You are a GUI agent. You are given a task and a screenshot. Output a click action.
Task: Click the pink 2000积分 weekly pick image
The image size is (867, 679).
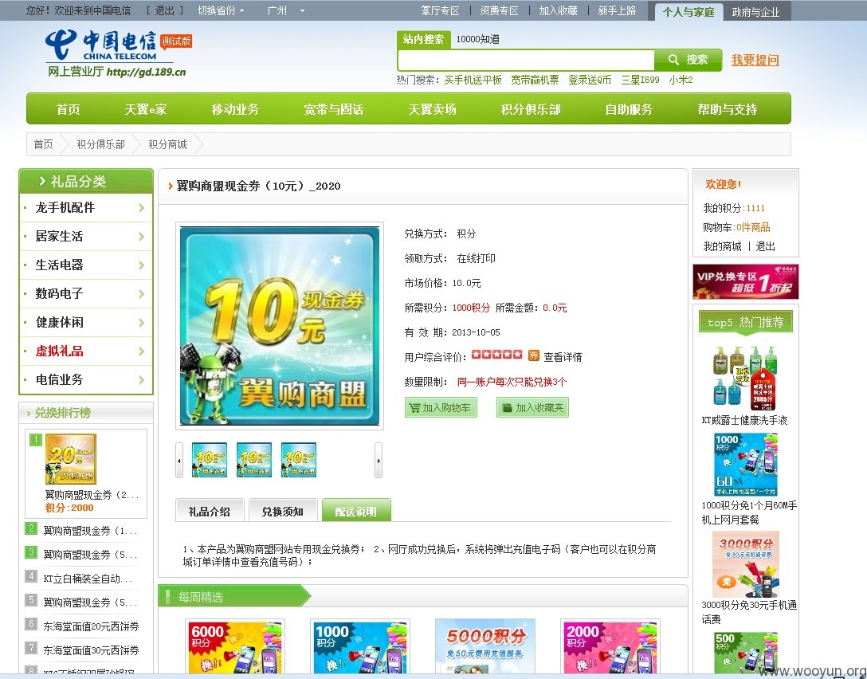point(610,647)
